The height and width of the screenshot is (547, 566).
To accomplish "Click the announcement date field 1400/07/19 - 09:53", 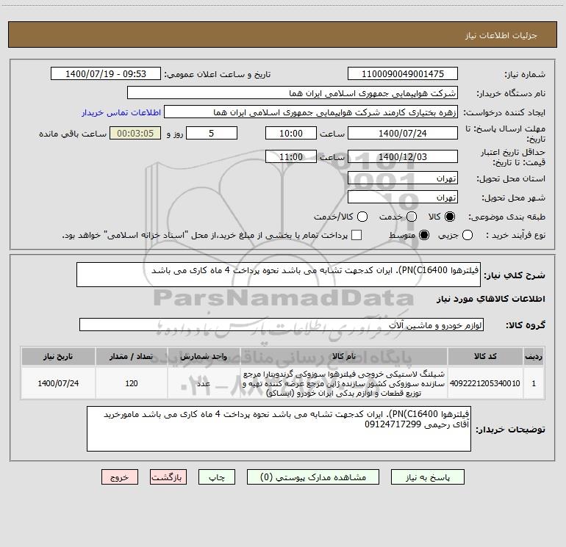I will click(x=106, y=73).
